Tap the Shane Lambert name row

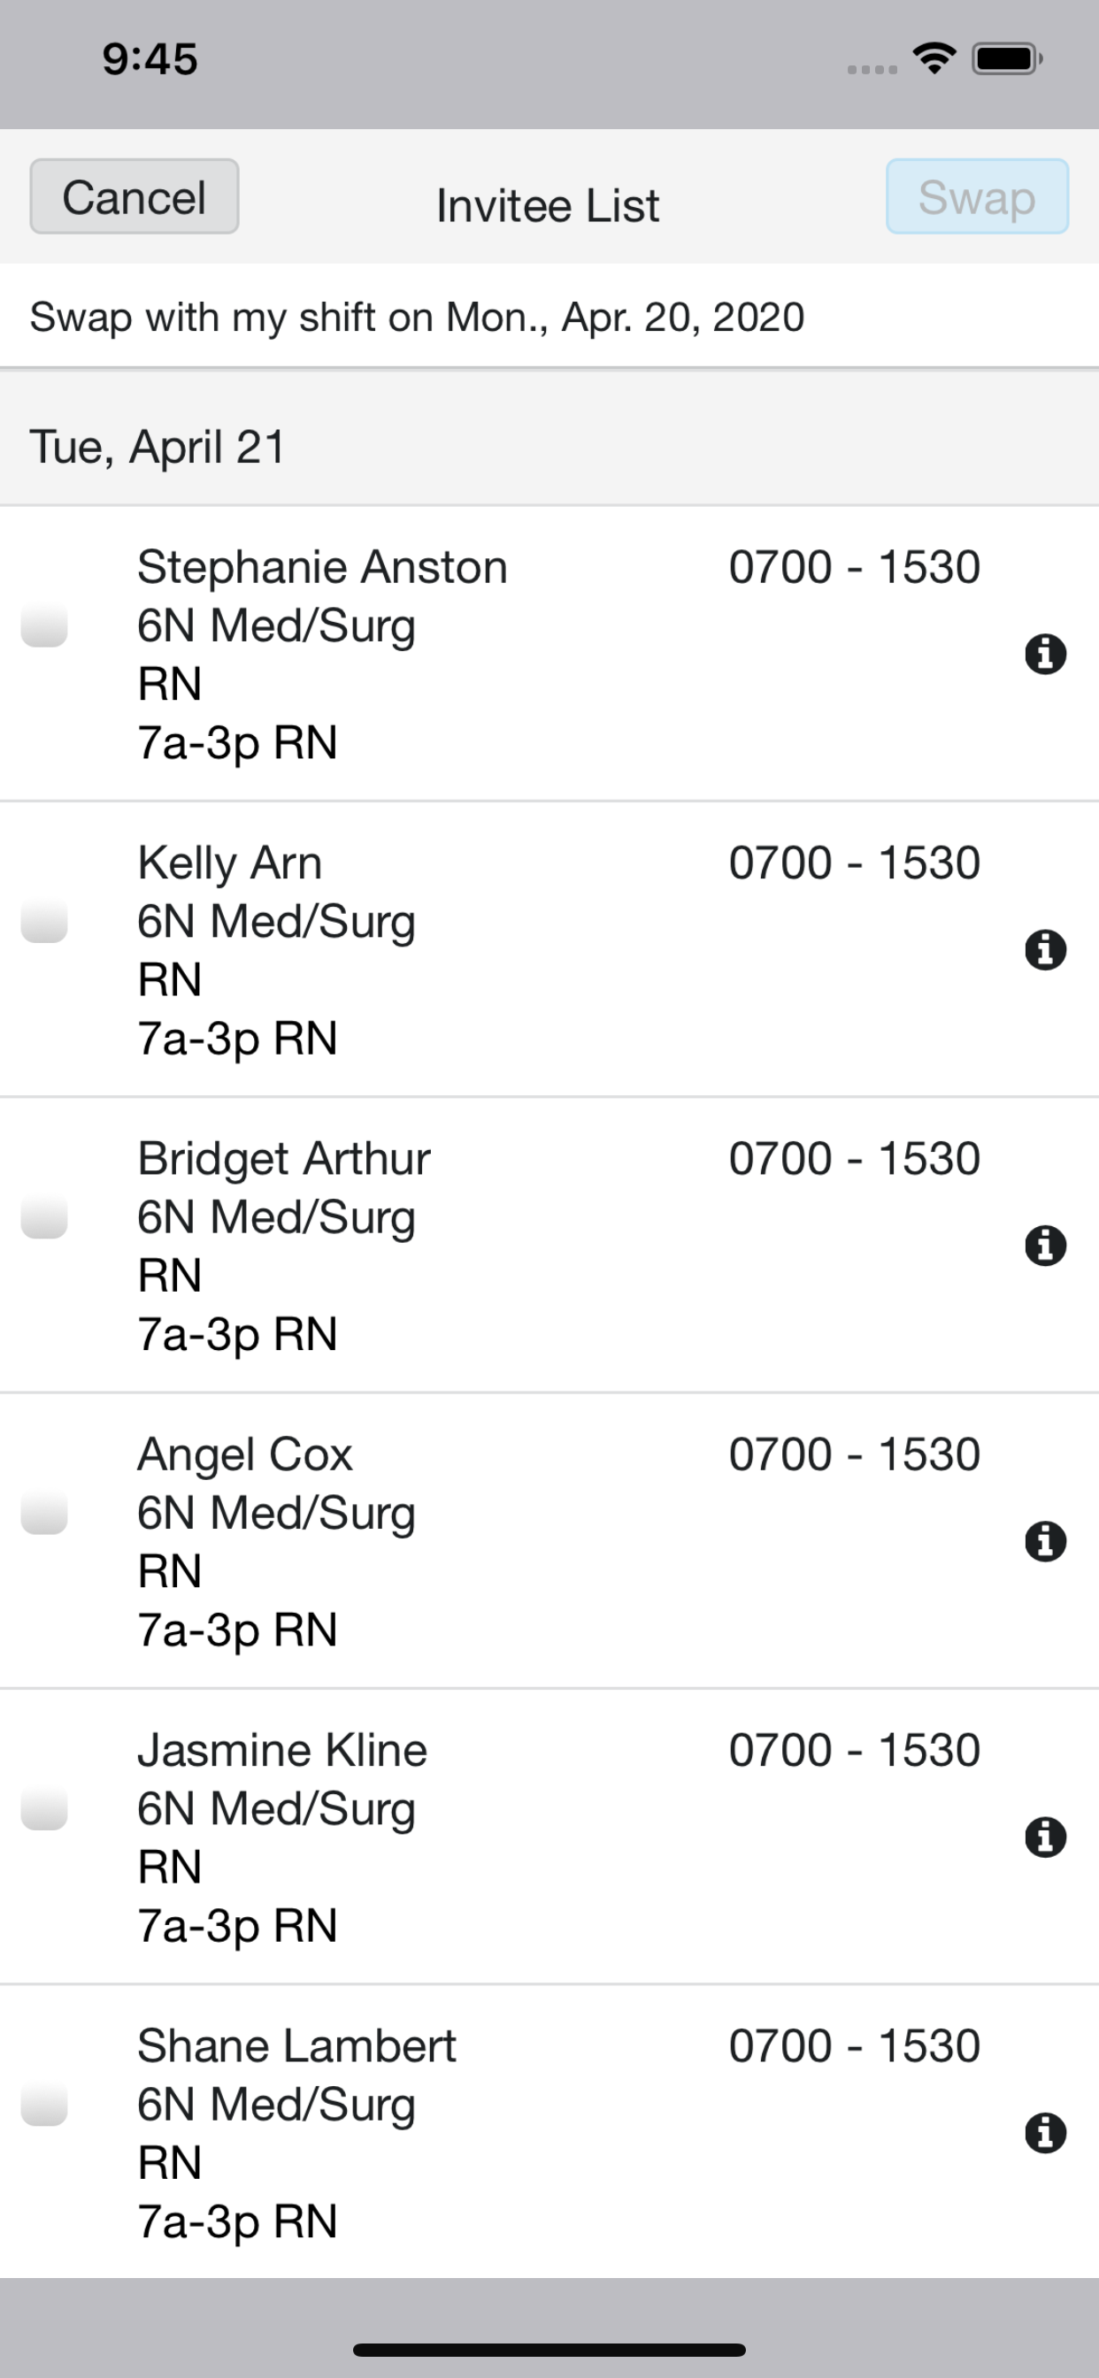pos(549,2131)
